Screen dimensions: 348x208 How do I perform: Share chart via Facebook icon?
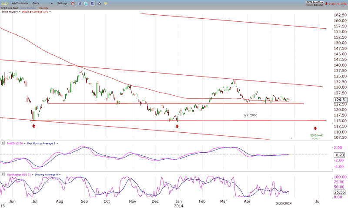coord(93,3)
